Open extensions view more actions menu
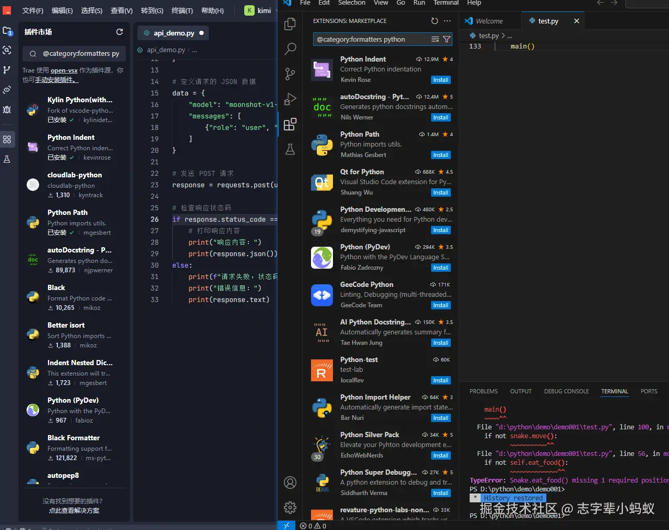Image resolution: width=669 pixels, height=530 pixels. click(x=447, y=21)
